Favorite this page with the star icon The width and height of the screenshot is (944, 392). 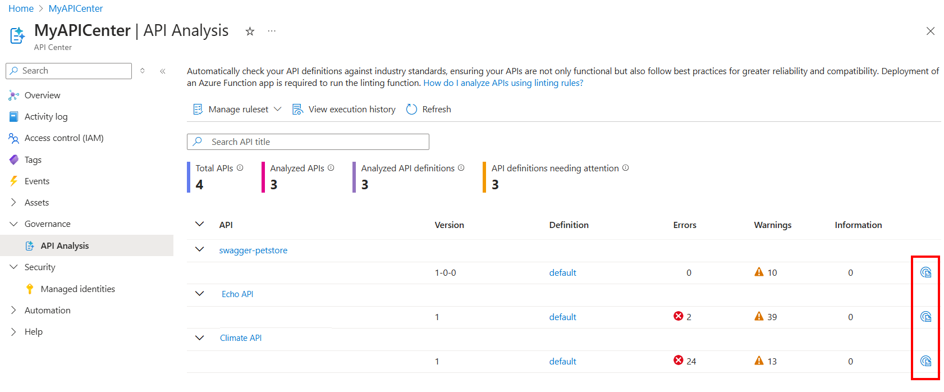[x=250, y=31]
